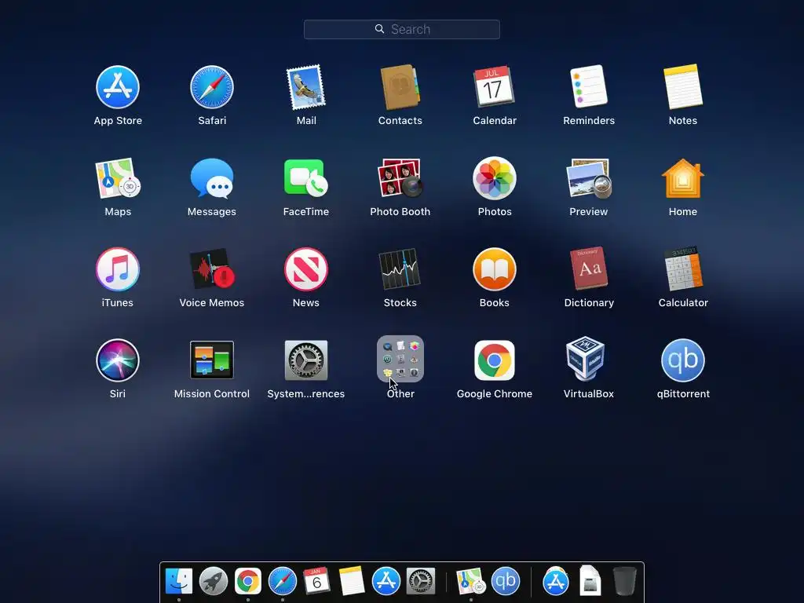This screenshot has width=804, height=603.
Task: Open the News app
Action: [x=306, y=269]
